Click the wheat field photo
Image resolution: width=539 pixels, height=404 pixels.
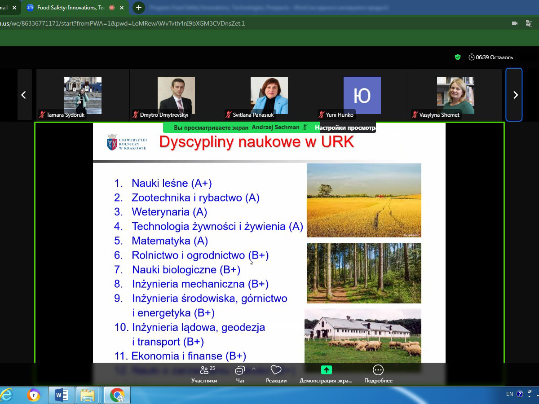364,200
